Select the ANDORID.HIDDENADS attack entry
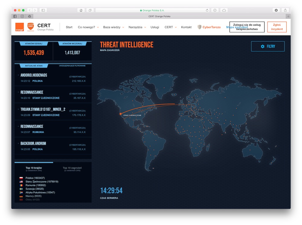This screenshot has width=302, height=225. tap(53, 78)
